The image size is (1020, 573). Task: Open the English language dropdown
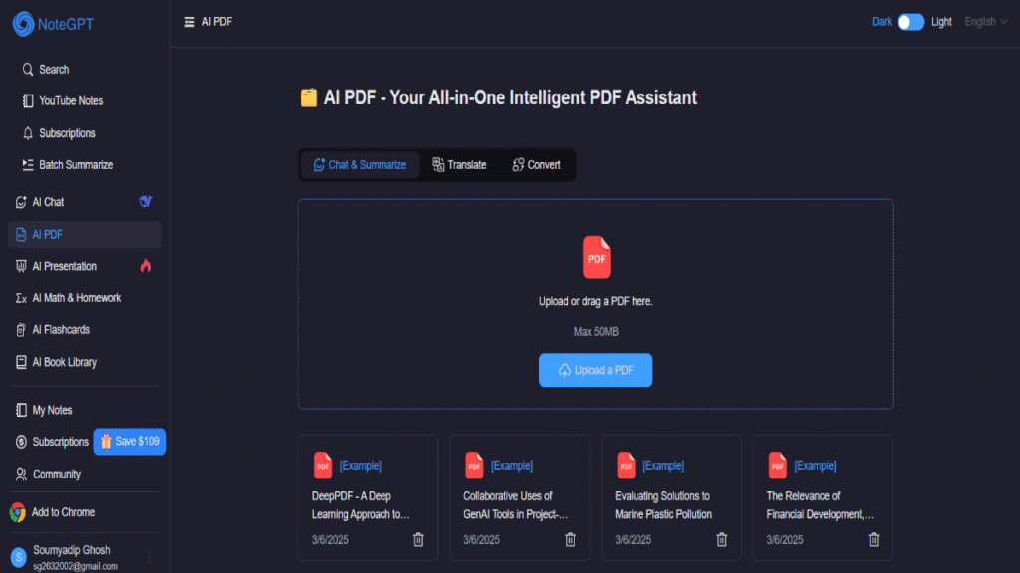[985, 22]
